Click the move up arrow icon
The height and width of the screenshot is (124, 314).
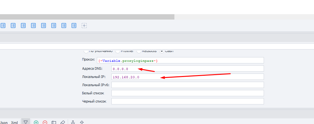[x=82, y=122]
